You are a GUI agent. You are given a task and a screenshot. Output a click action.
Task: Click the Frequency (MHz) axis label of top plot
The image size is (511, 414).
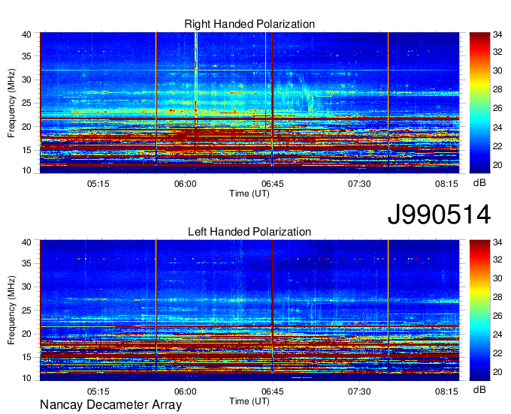[11, 103]
